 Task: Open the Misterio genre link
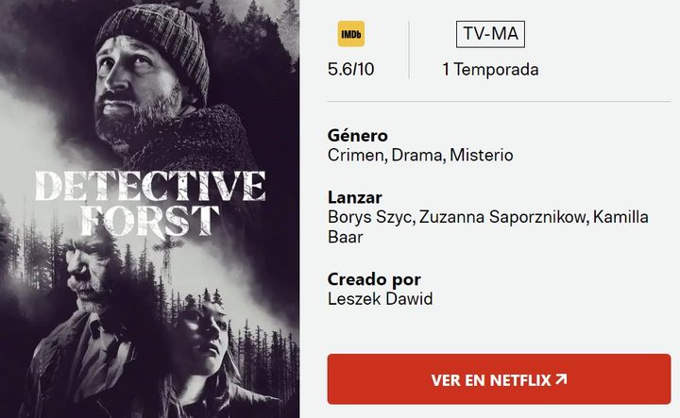482,155
